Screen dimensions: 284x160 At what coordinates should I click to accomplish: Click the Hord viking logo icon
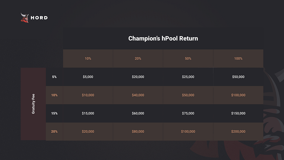tap(25, 18)
